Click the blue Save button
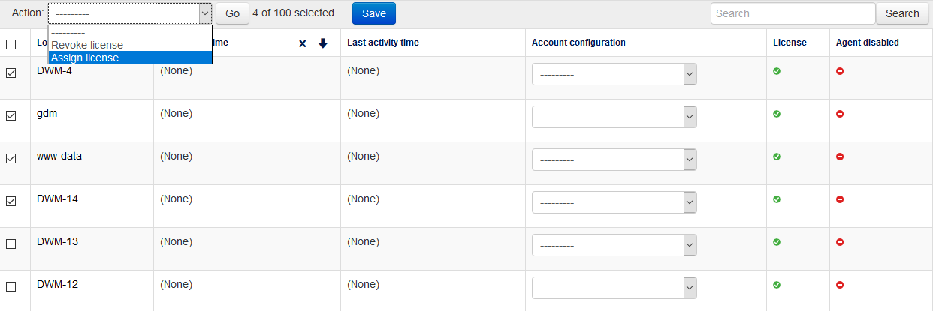Viewport: 933px width, 311px height. [373, 13]
